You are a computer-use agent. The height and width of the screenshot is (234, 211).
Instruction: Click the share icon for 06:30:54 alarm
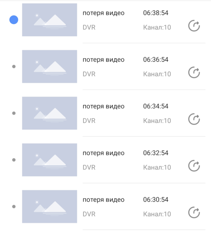[194, 212]
